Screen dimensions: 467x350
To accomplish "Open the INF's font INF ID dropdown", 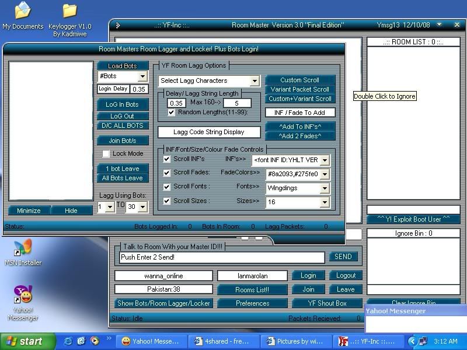I will pyautogui.click(x=325, y=160).
